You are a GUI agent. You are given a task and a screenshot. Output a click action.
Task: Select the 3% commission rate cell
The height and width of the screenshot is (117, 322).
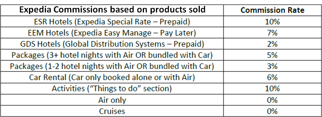(x=272, y=66)
